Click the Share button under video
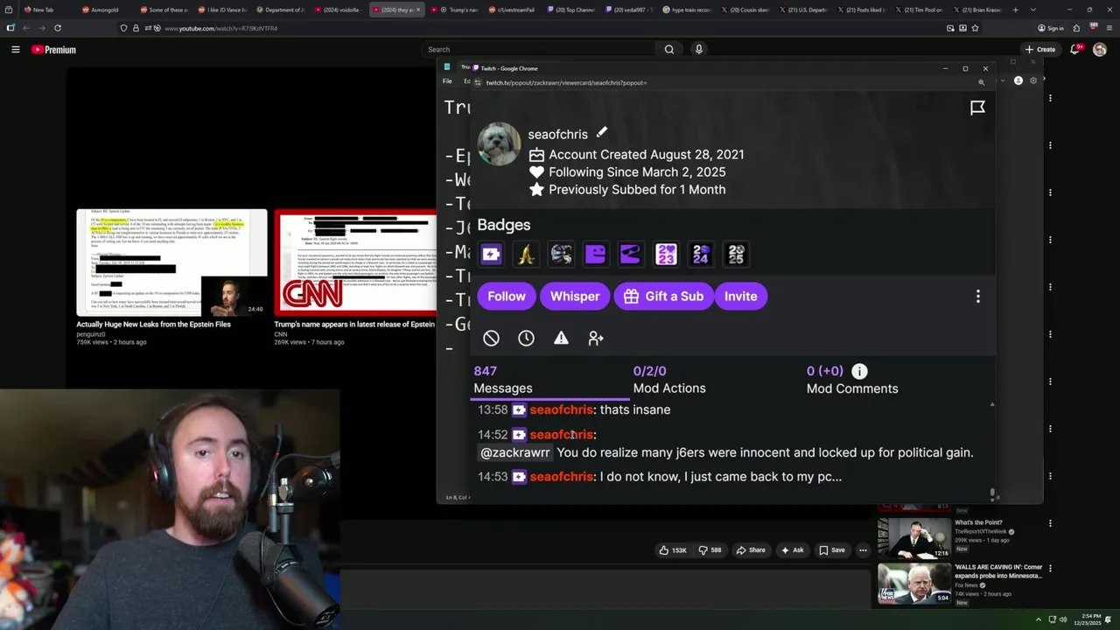1120x630 pixels. [x=751, y=550]
